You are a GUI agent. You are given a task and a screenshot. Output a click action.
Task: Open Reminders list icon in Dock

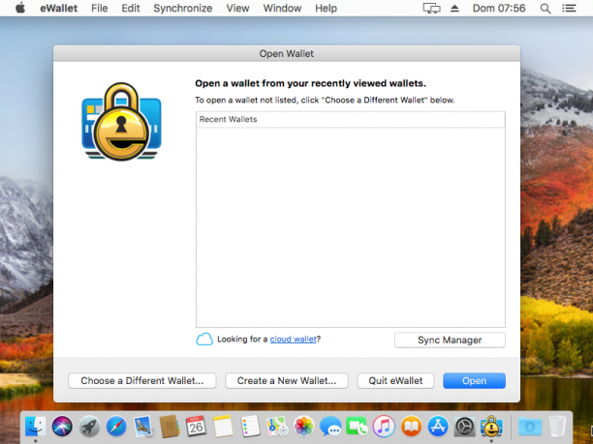coord(250,427)
